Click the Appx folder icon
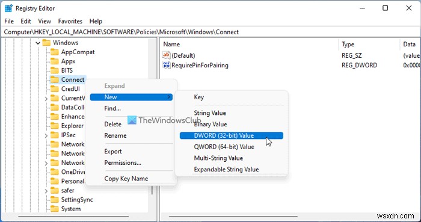 point(55,61)
